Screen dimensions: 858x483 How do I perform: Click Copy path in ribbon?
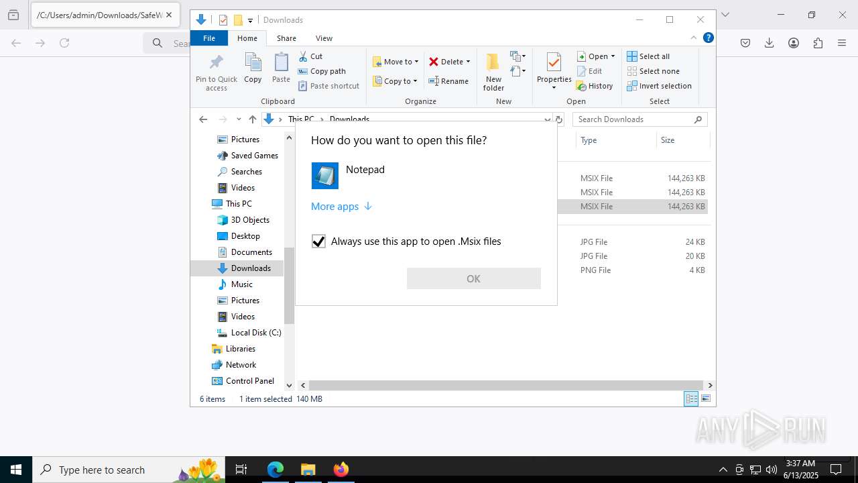click(x=322, y=71)
